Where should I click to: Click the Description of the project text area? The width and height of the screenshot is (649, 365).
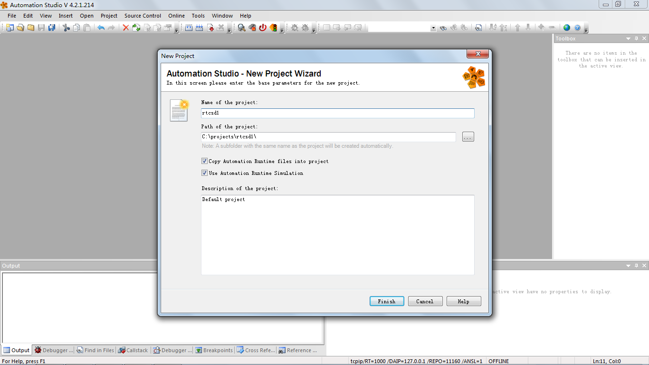pyautogui.click(x=338, y=235)
